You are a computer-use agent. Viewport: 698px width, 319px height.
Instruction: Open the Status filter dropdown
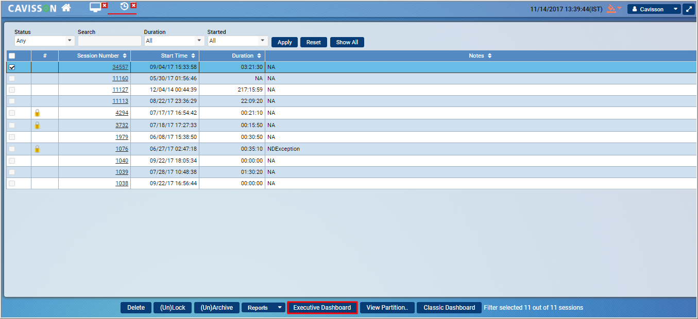(44, 41)
